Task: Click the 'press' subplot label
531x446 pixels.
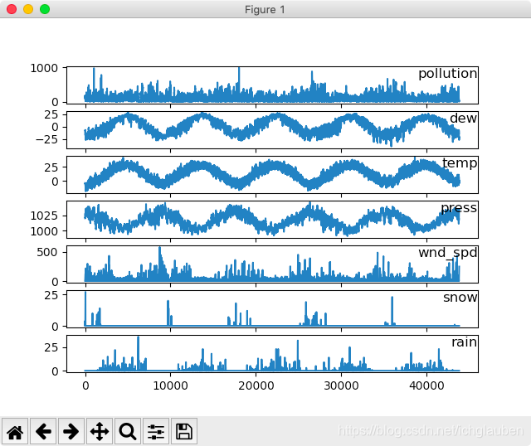Action: [459, 208]
